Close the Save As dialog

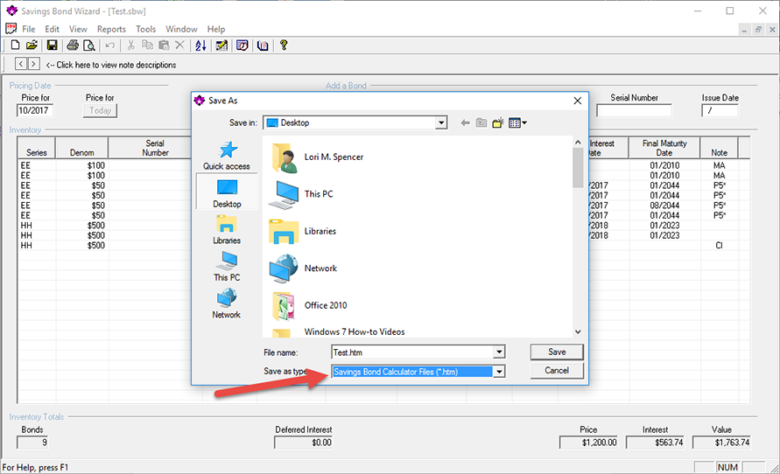[578, 101]
